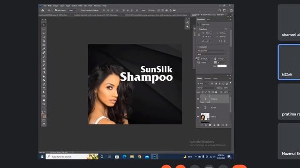Image resolution: width=300 pixels, height=168 pixels.
Task: Click the Create new layer icon
Action: [x=223, y=125]
